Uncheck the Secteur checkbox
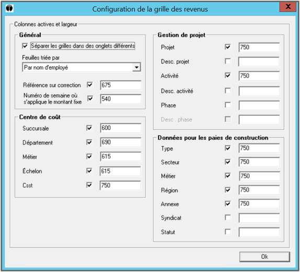Viewport: 300px width, 272px height. pyautogui.click(x=228, y=162)
